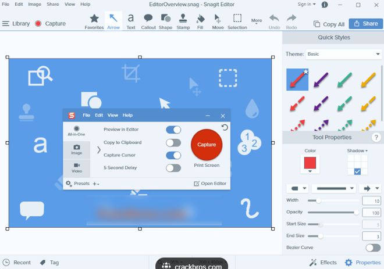Screen dimensions: 384x269
Task: Toggle Copy to Clipboard switch
Action: [x=173, y=142]
